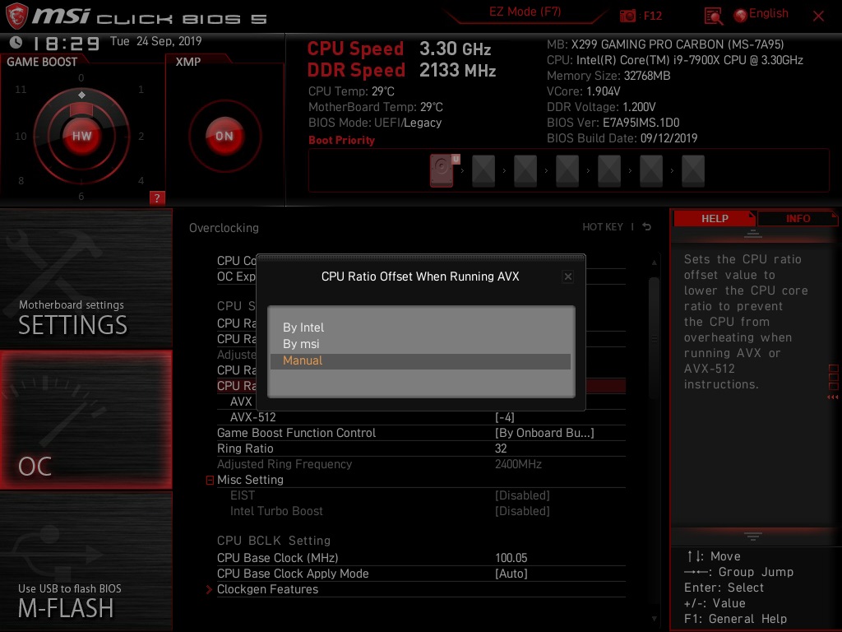Click the 18:29 time display

coord(66,43)
